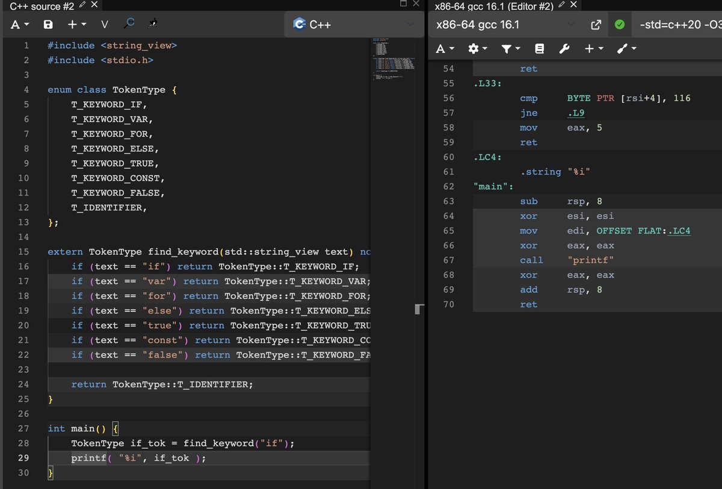Click the sub rsp, 8 instruction
Viewport: 722px width, 489px height.
tap(561, 201)
